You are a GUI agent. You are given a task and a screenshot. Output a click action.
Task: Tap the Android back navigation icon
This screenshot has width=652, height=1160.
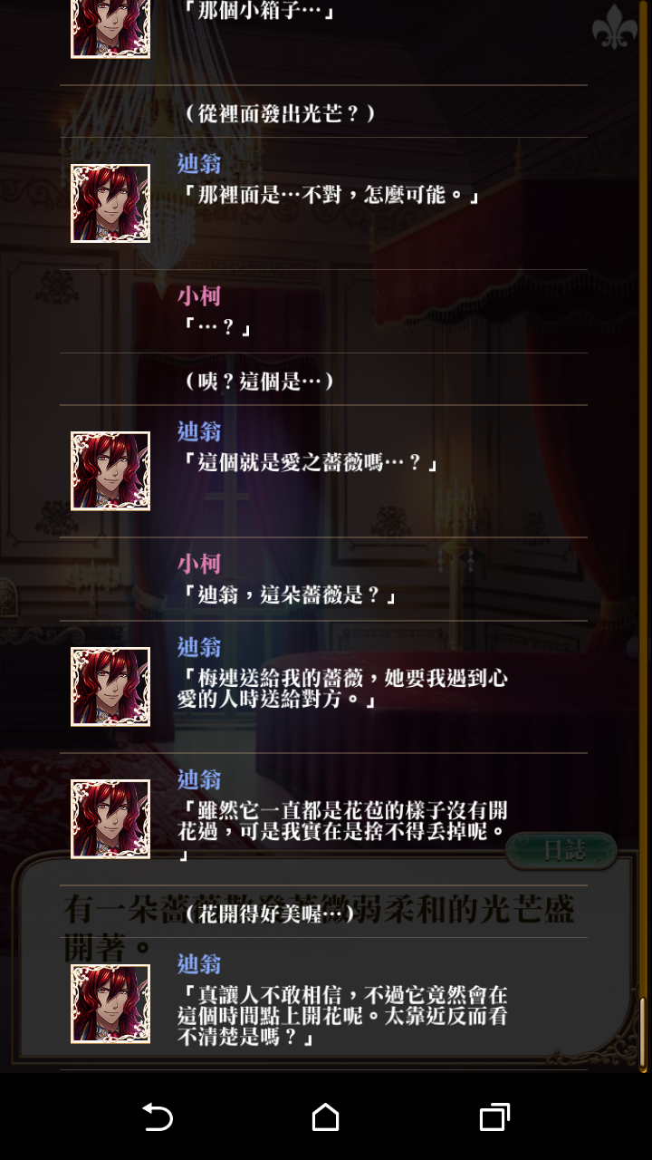click(x=158, y=1116)
